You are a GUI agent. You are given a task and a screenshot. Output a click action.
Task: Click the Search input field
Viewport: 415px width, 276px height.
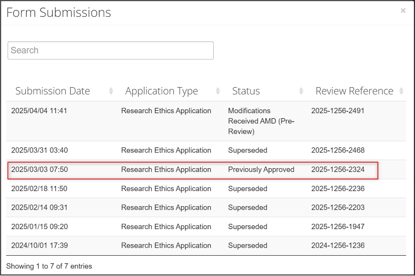111,50
